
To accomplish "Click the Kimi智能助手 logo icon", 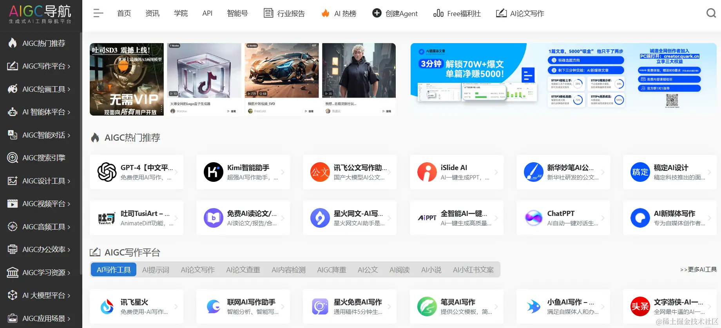I will 214,172.
